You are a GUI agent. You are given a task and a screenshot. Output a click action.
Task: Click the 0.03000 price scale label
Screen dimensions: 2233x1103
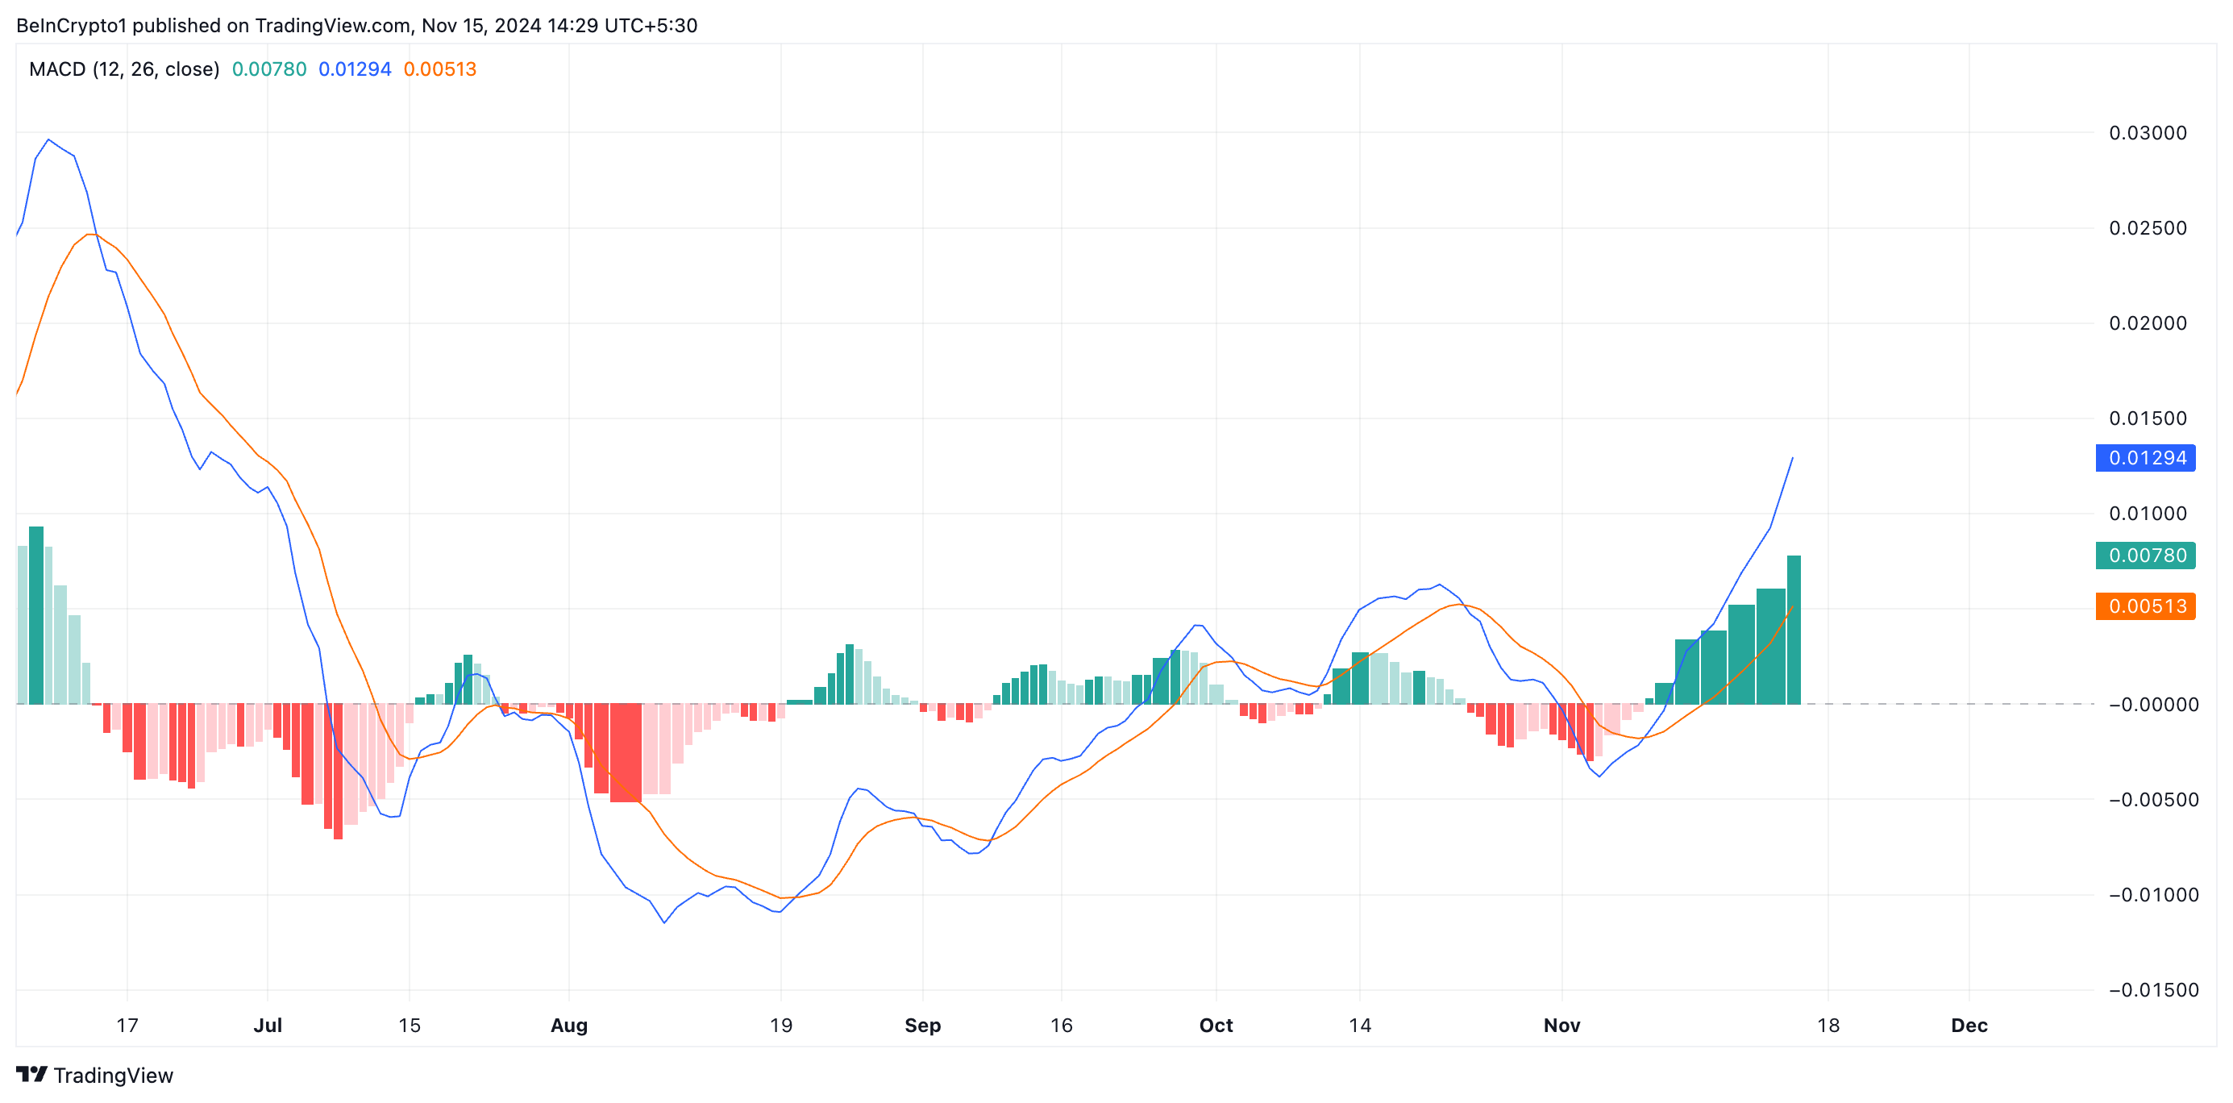2148,133
